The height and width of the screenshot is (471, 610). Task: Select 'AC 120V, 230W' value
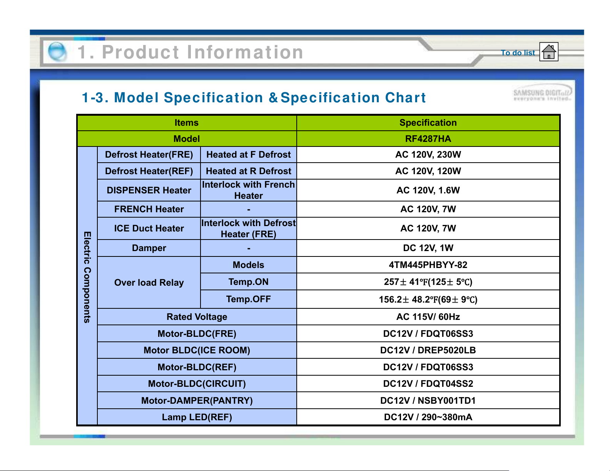(428, 155)
